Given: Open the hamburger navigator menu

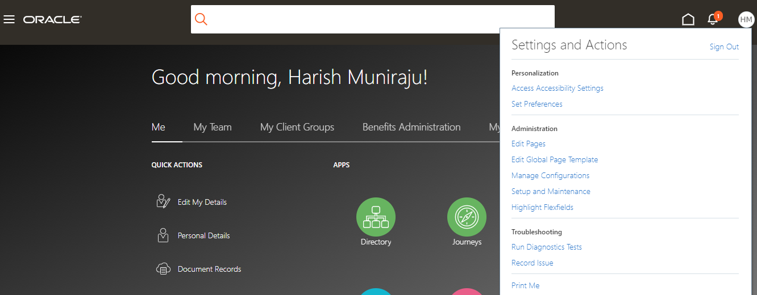Looking at the screenshot, I should (9, 19).
